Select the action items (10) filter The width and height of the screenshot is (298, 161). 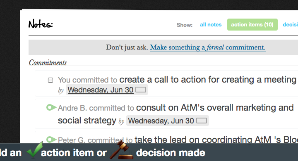(x=252, y=25)
